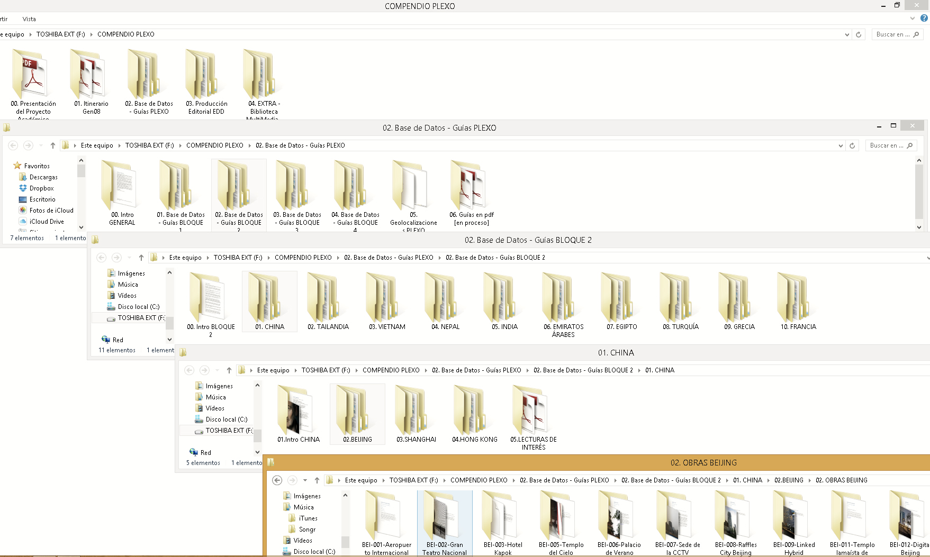930x557 pixels.
Task: Click 02.BEIJING breadcrumb in OBRAS BEIJING window
Action: point(789,480)
